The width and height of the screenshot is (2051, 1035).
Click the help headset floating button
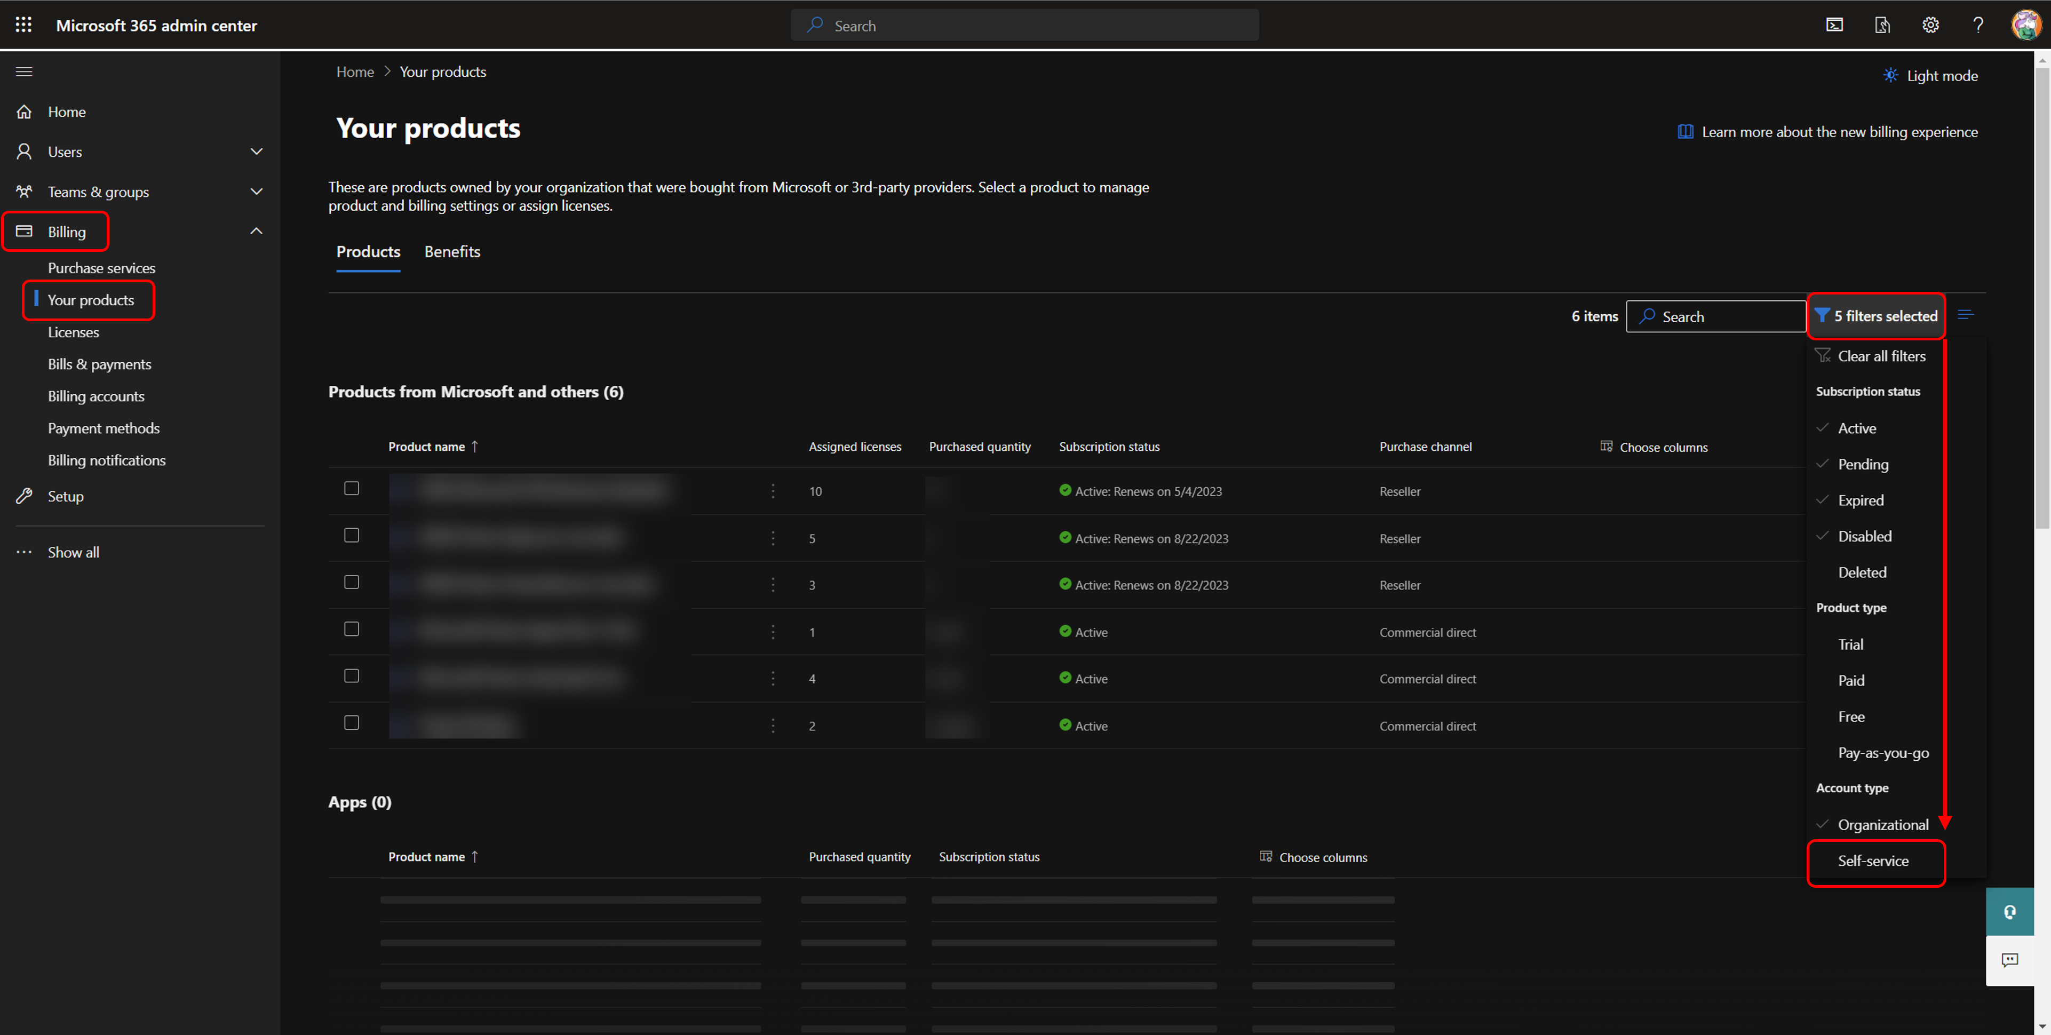(2009, 912)
